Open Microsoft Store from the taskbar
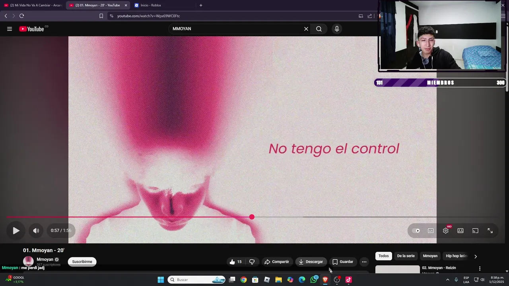This screenshot has width=509, height=286. (255, 280)
